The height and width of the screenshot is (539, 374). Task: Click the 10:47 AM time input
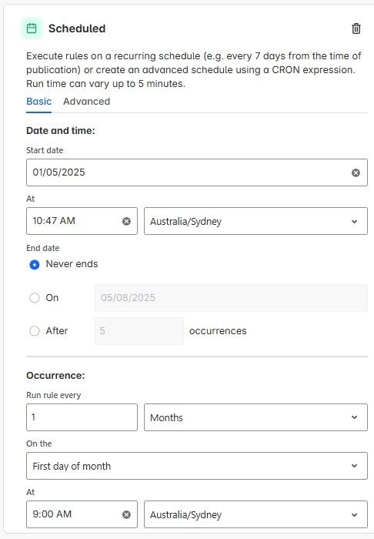(82, 221)
